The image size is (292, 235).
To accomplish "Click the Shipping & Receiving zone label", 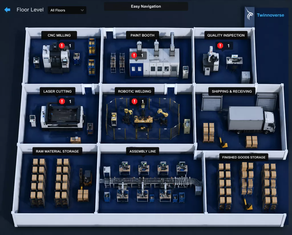I will pyautogui.click(x=232, y=91).
